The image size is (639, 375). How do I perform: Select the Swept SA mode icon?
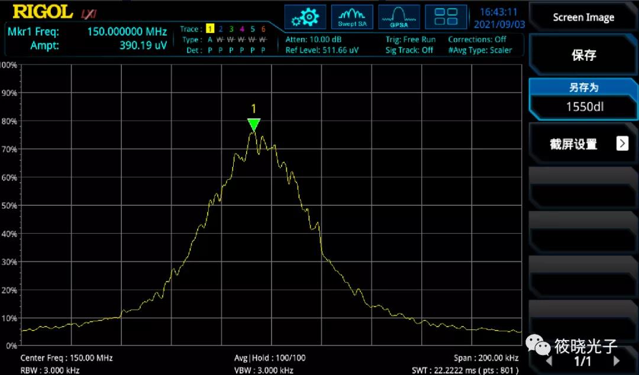tap(352, 17)
